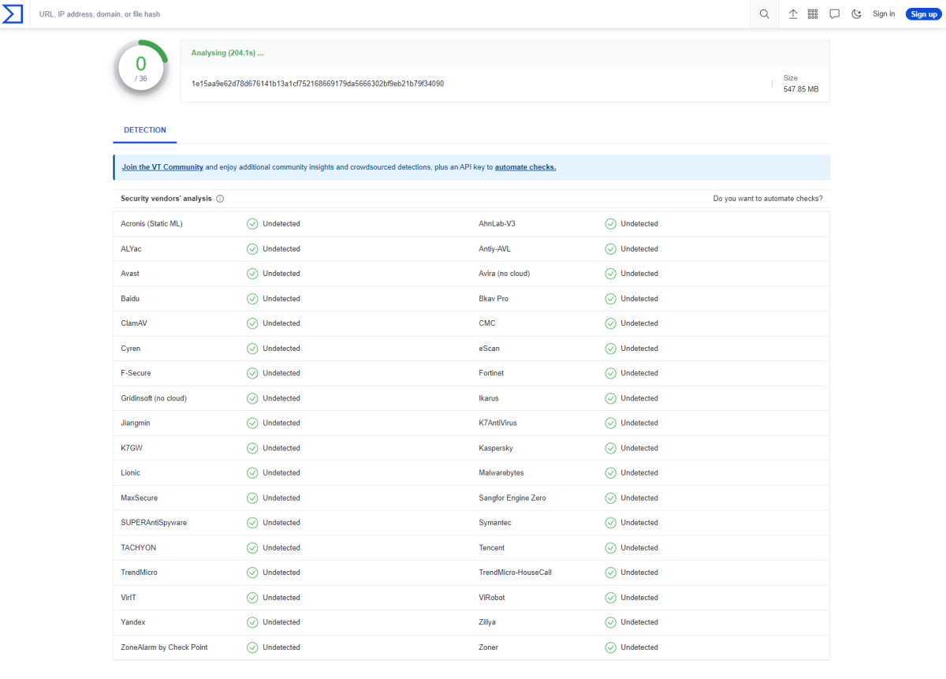Click the Sign up button
The width and height of the screenshot is (946, 679).
click(x=923, y=14)
